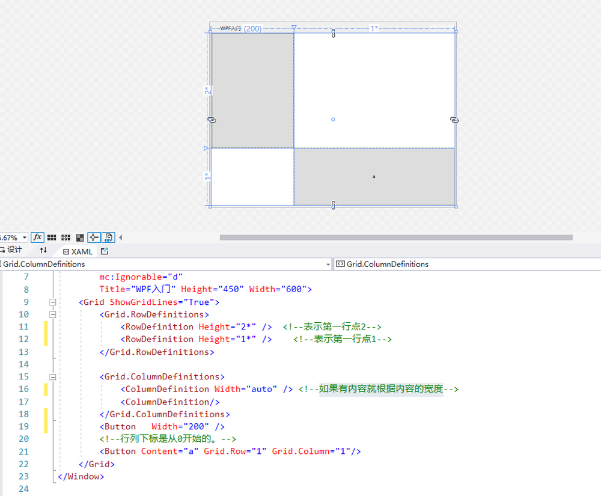Open the right Grid.ColumnDefinitions member dropdown

(x=468, y=264)
